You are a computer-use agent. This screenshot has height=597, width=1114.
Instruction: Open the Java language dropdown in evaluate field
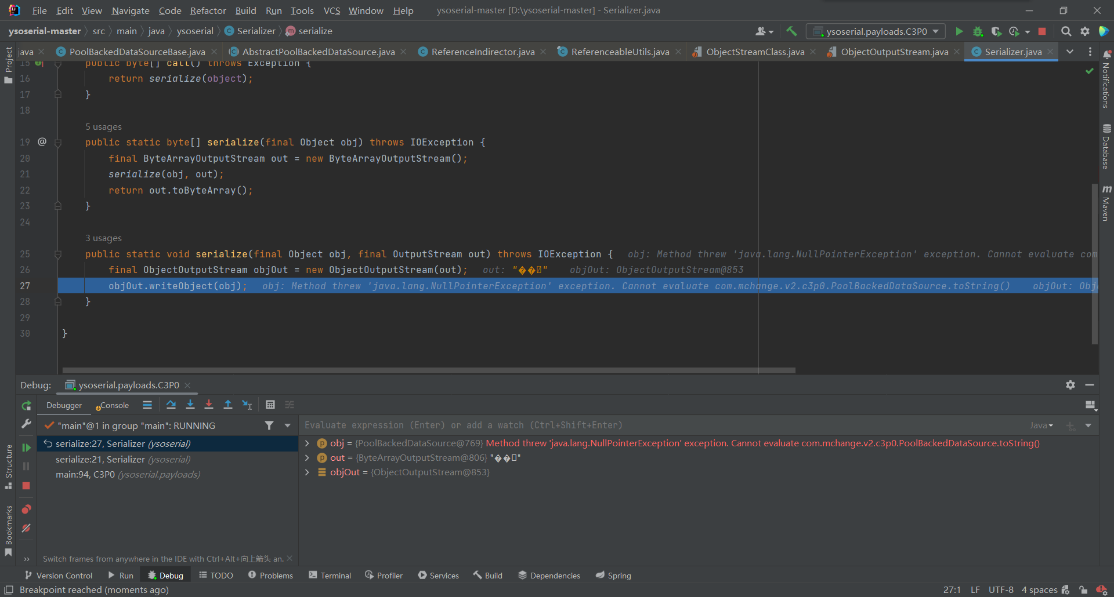tap(1041, 425)
